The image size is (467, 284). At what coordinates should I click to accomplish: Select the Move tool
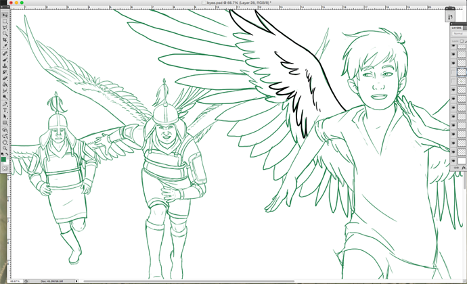tap(5, 14)
